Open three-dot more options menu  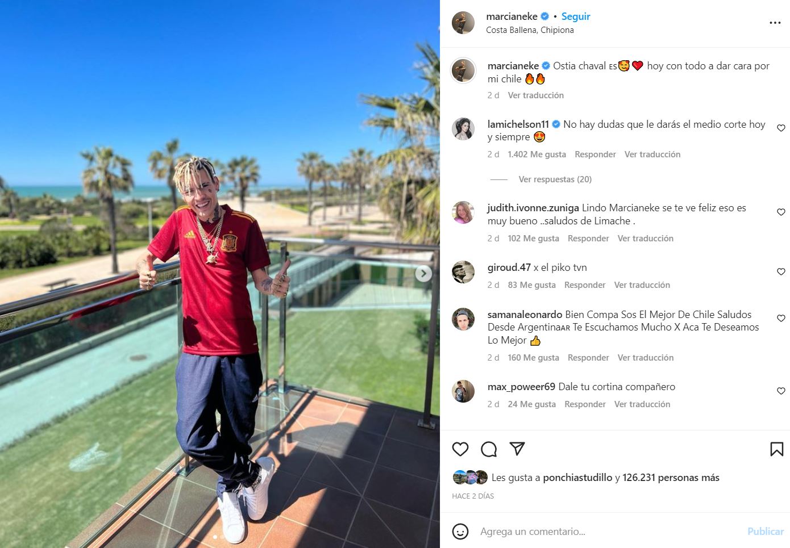[775, 23]
